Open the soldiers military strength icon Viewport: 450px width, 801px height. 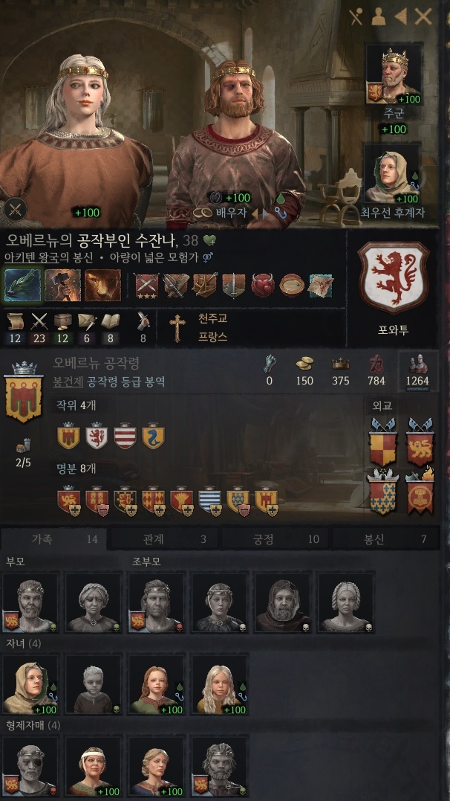pos(418,363)
